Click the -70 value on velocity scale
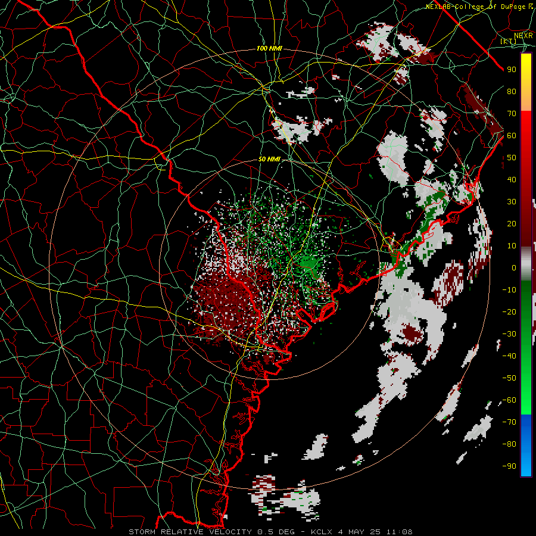The height and width of the screenshot is (536, 536). [x=509, y=422]
